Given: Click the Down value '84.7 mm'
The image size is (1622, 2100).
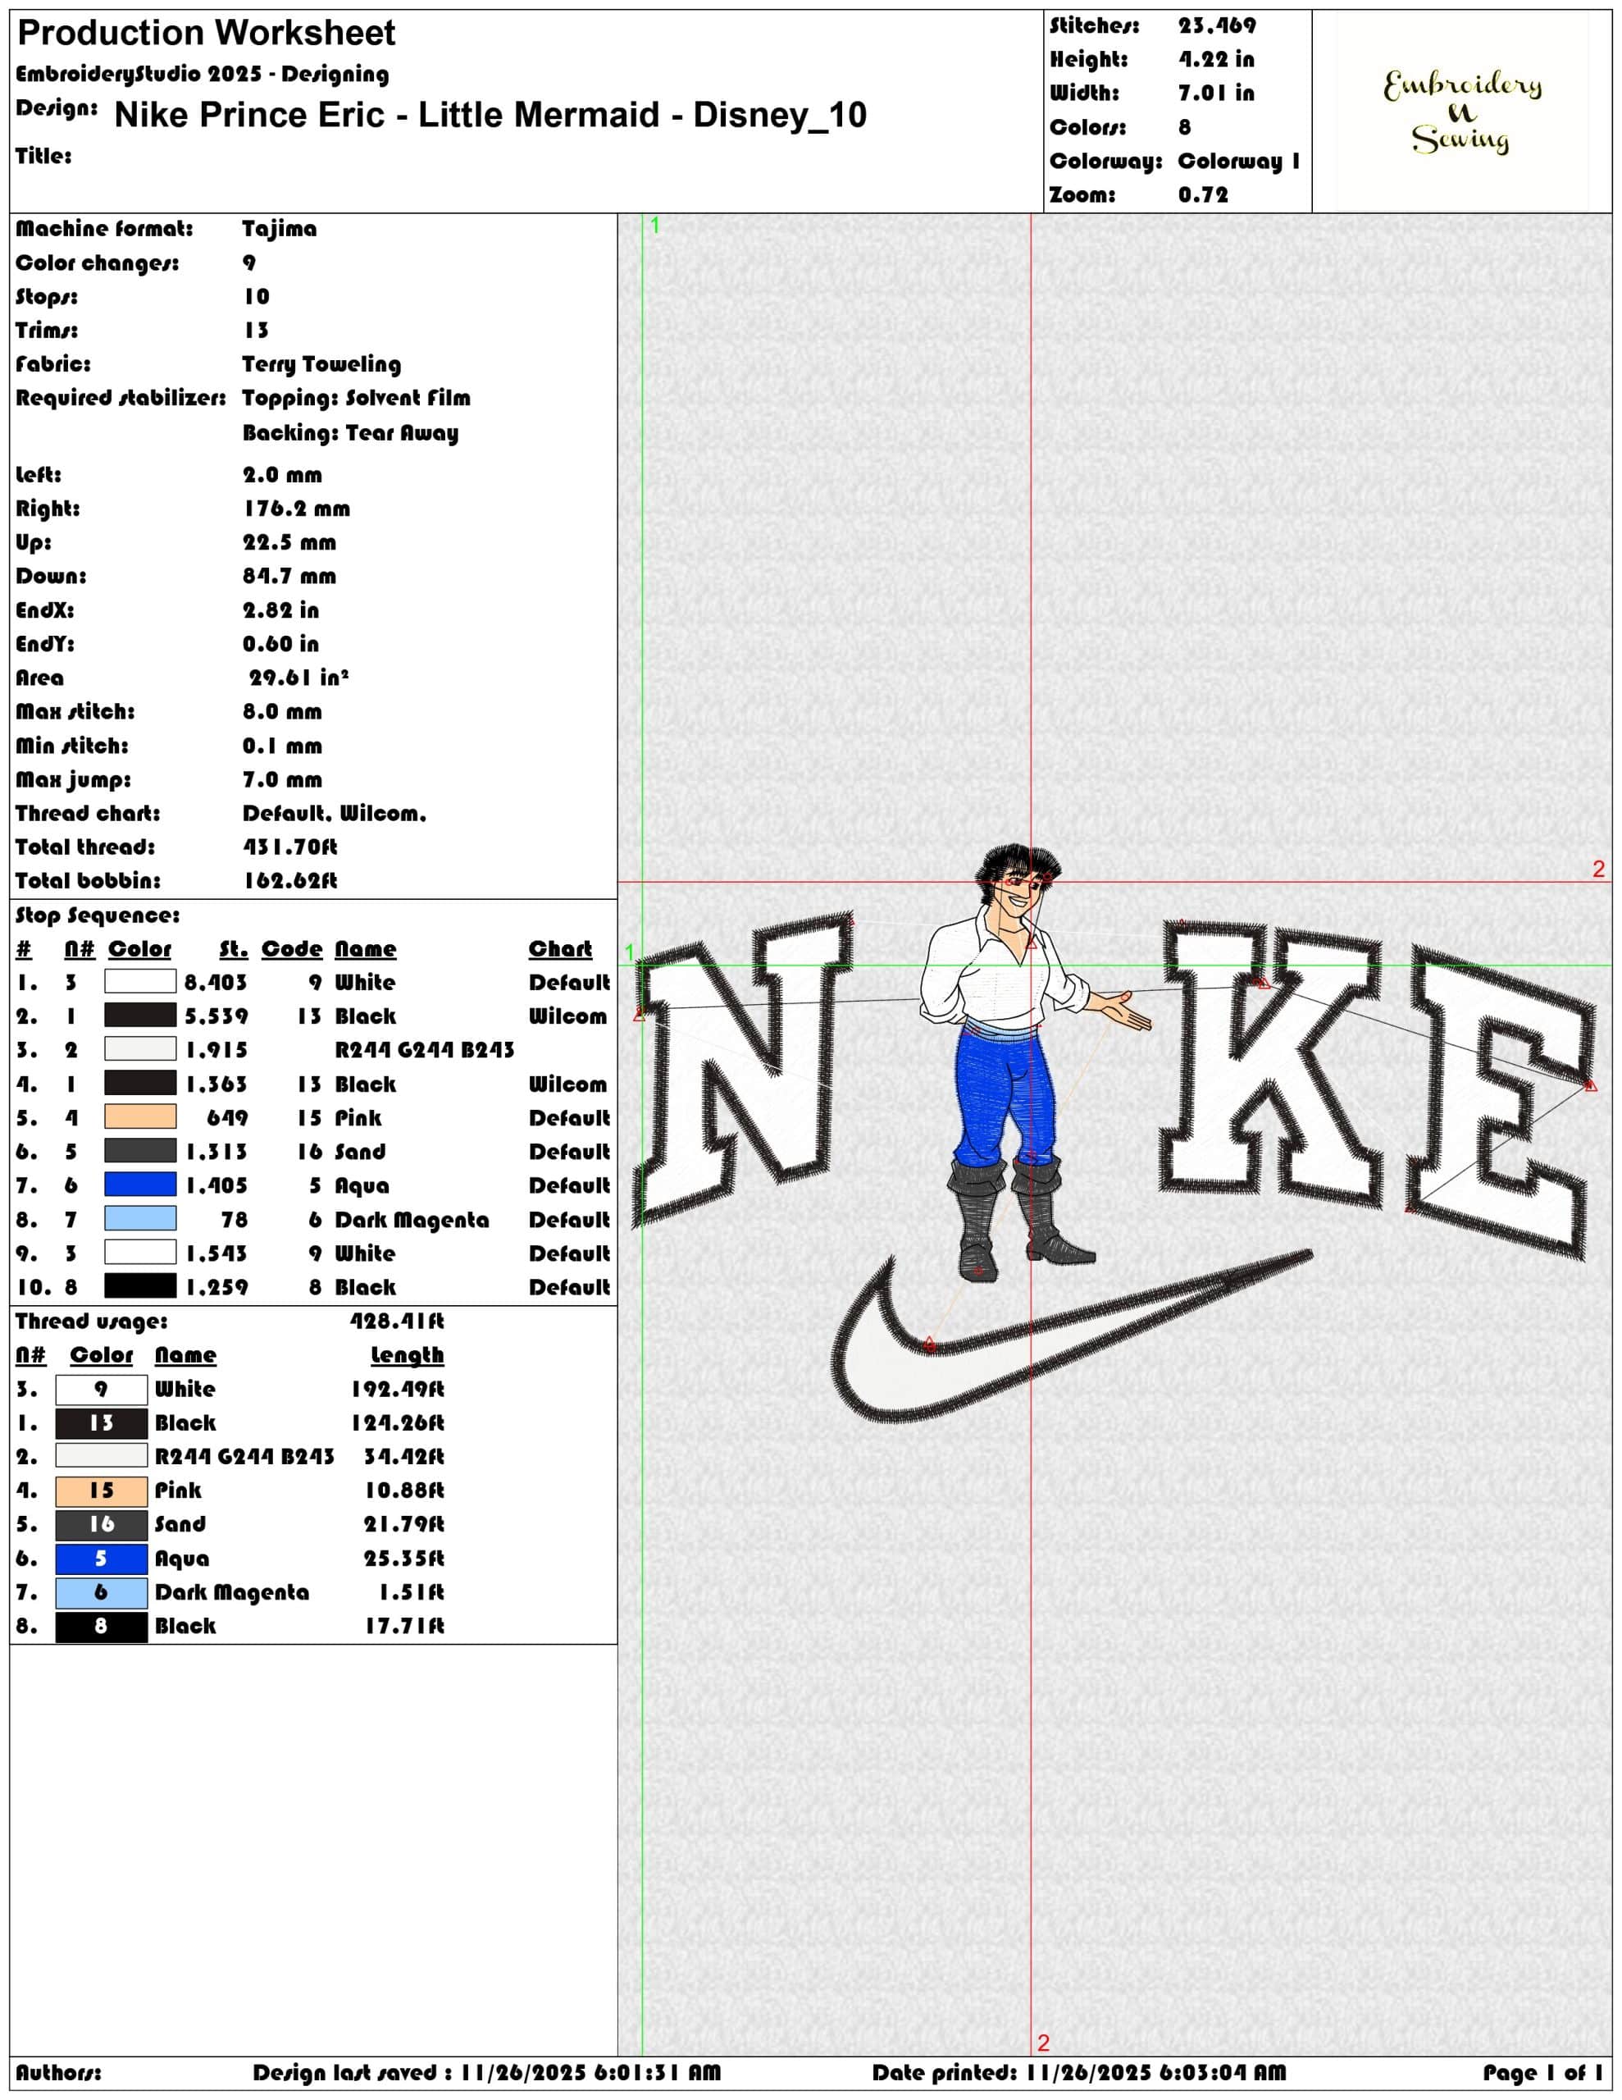Looking at the screenshot, I should click(x=289, y=576).
